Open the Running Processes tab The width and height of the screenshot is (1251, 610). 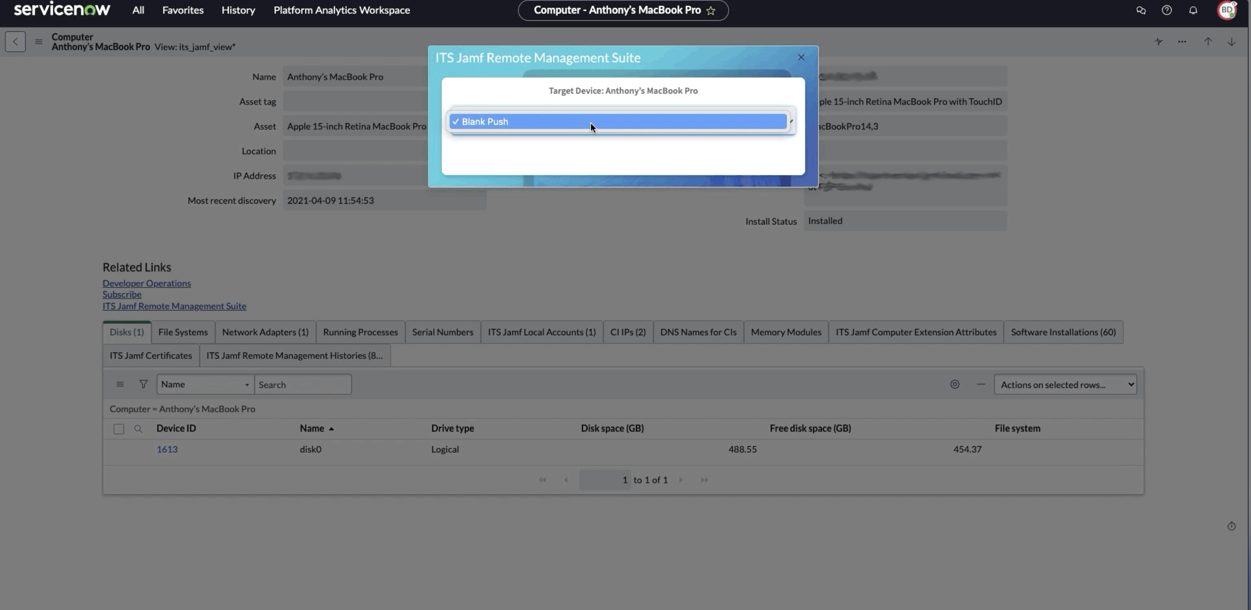(x=360, y=332)
